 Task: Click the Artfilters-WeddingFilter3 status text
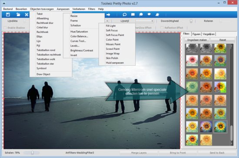pos(80,153)
